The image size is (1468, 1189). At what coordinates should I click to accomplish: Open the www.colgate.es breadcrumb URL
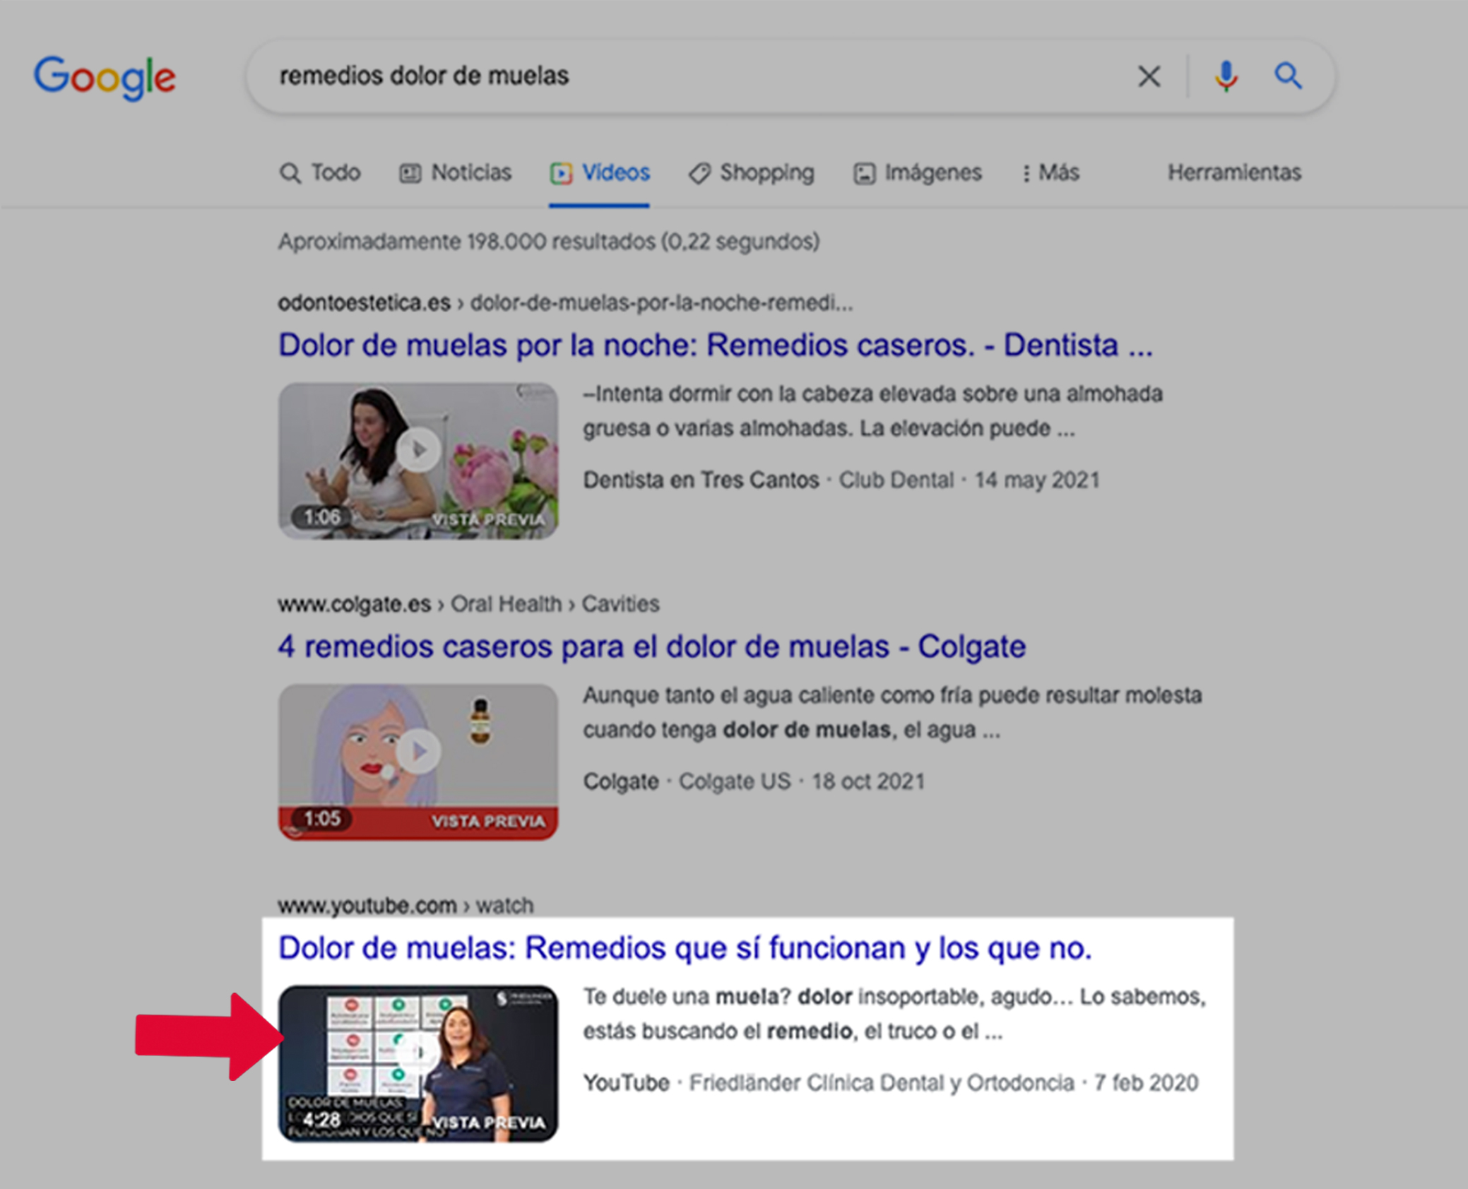468,605
